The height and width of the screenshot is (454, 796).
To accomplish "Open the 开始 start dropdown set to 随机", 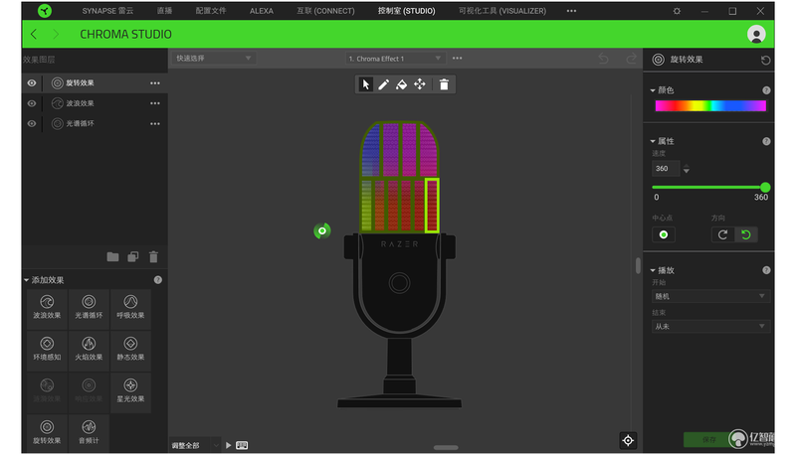I will [x=710, y=296].
